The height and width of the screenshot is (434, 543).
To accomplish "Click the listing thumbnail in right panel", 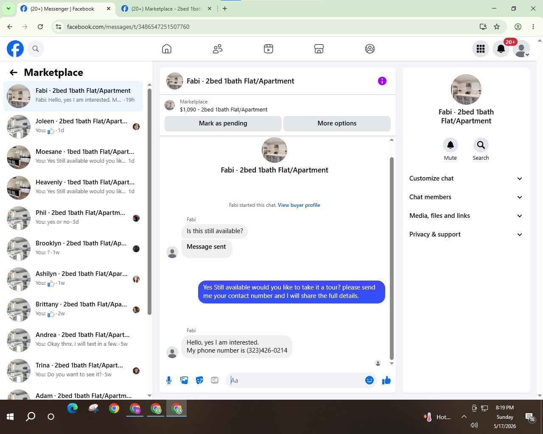I will [x=466, y=89].
